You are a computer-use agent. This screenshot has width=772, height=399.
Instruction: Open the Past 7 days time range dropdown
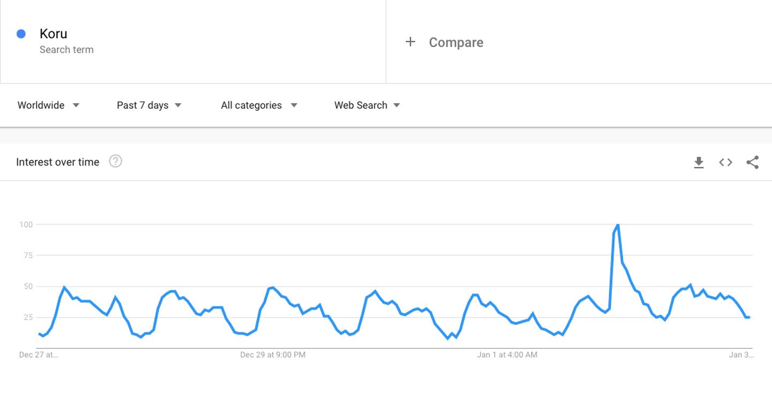[x=149, y=106]
